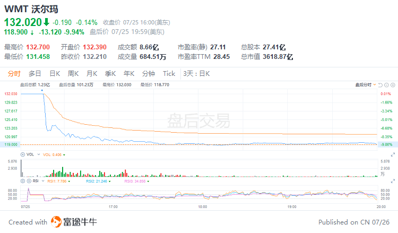
Task: Close the RSI indicator panel
Action: [x=29, y=181]
